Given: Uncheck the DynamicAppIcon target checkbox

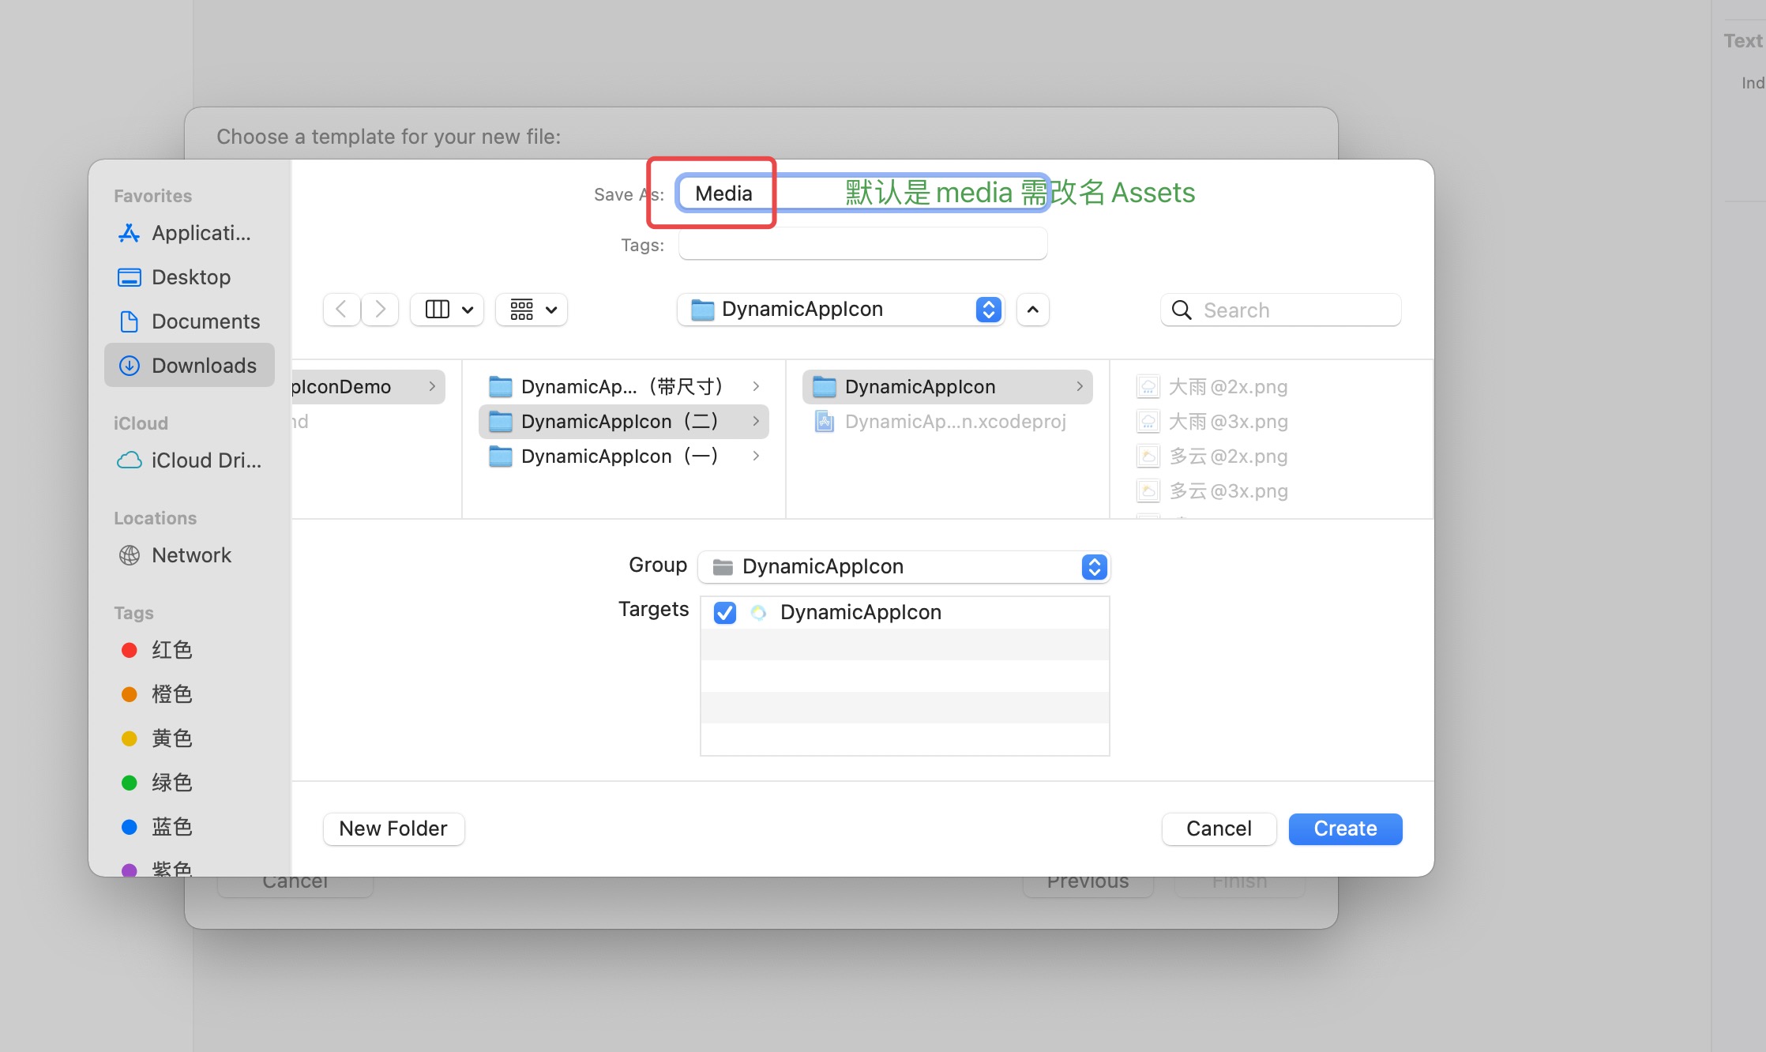Looking at the screenshot, I should tap(724, 613).
